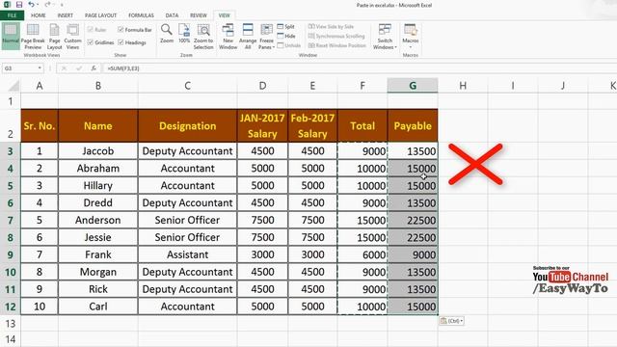Click Arrange All windows
The image size is (617, 347).
248,37
